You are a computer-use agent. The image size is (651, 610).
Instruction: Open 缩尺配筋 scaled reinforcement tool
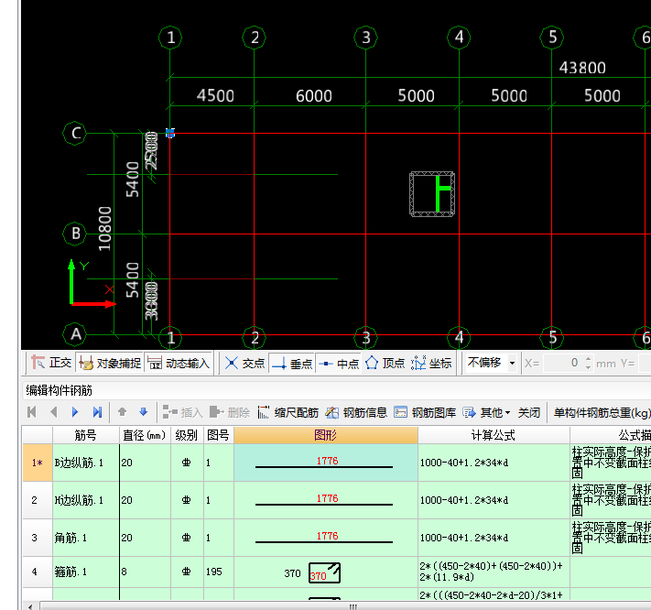pos(288,412)
